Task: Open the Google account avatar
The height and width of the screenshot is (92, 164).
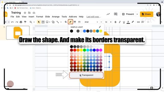Action: tap(158, 14)
